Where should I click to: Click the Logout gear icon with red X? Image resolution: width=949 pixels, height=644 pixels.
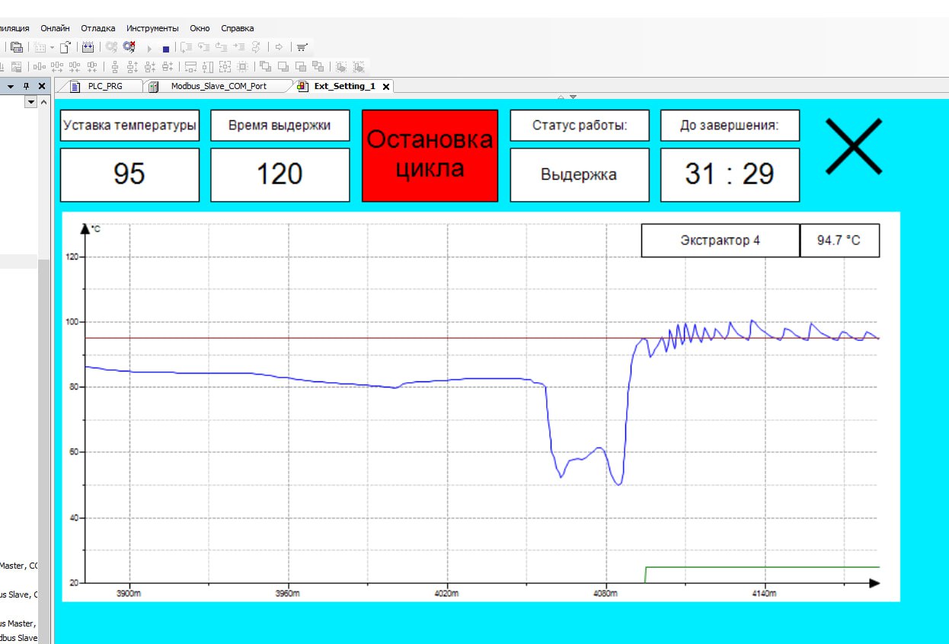coord(129,46)
